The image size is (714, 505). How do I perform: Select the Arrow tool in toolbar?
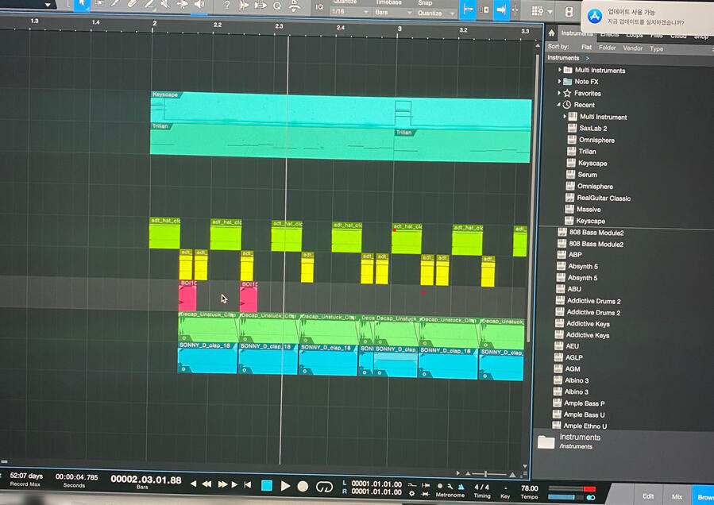tap(81, 5)
